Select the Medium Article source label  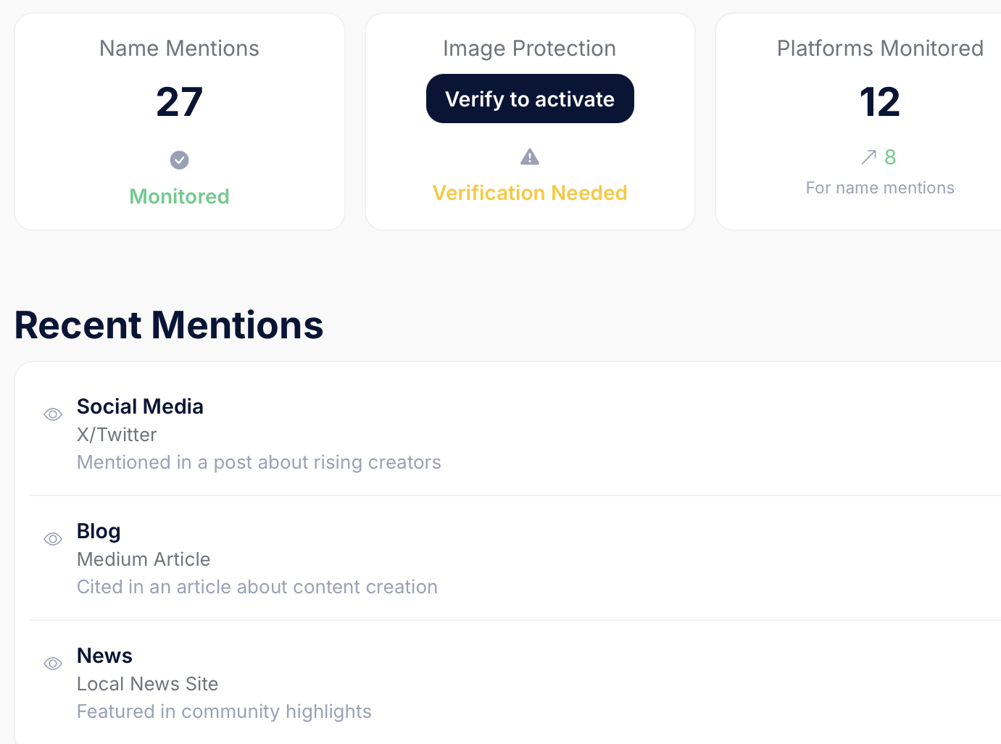(x=144, y=559)
